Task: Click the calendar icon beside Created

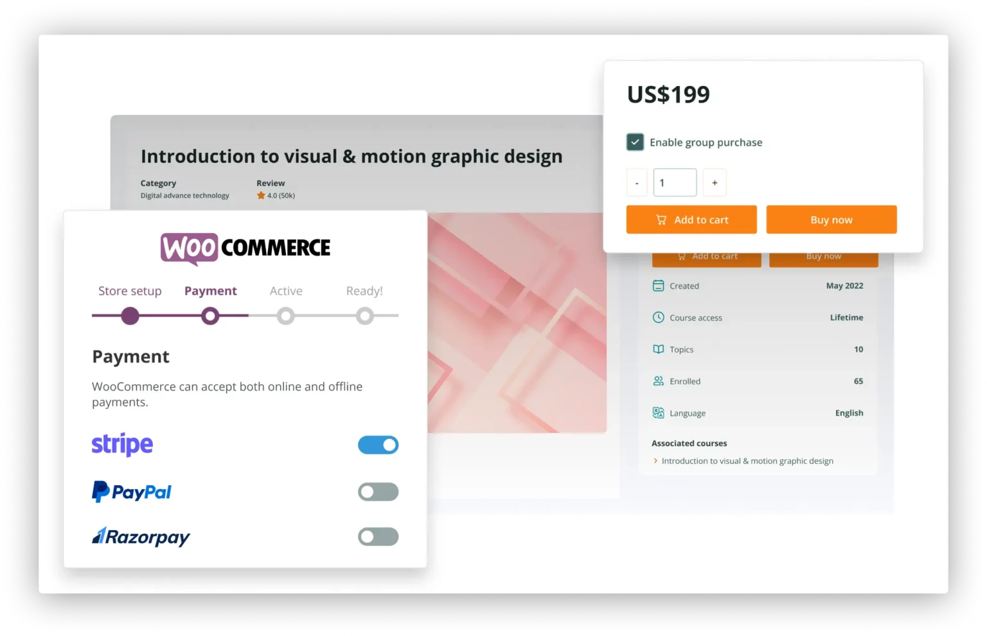Action: [658, 286]
